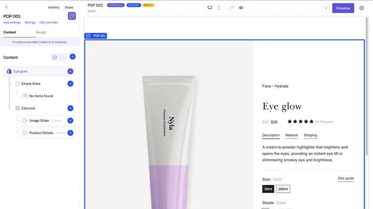This screenshot has width=373, height=209.
Task: Click the Unqueue button
Action: (343, 8)
